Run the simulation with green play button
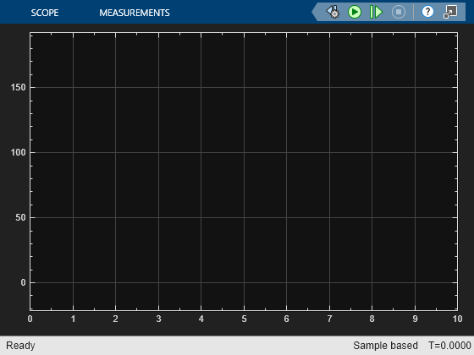The width and height of the screenshot is (474, 355). pyautogui.click(x=355, y=12)
